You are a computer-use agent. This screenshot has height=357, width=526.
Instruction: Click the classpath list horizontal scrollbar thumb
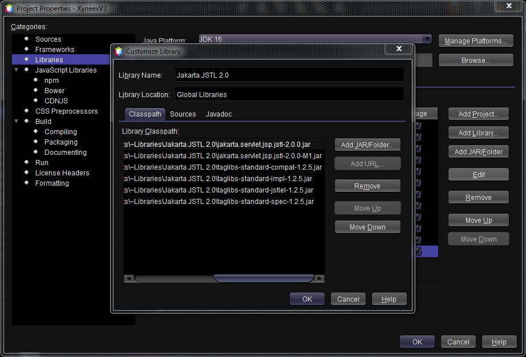click(264, 278)
